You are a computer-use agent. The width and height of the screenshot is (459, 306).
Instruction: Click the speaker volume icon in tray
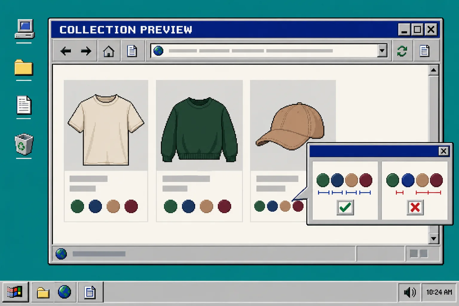pyautogui.click(x=410, y=292)
